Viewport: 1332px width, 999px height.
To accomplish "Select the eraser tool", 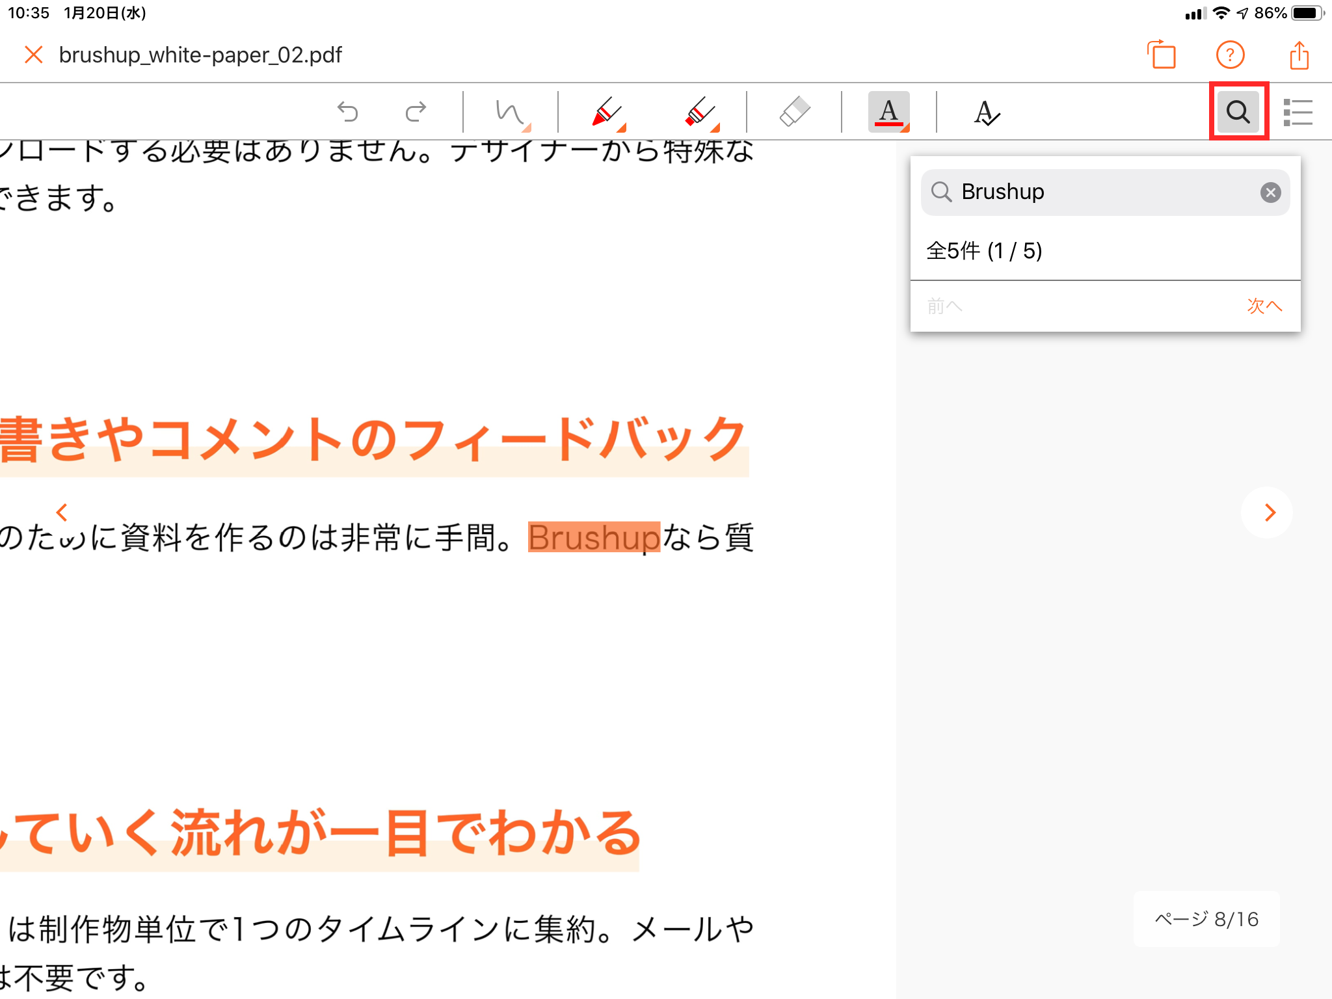I will (794, 112).
